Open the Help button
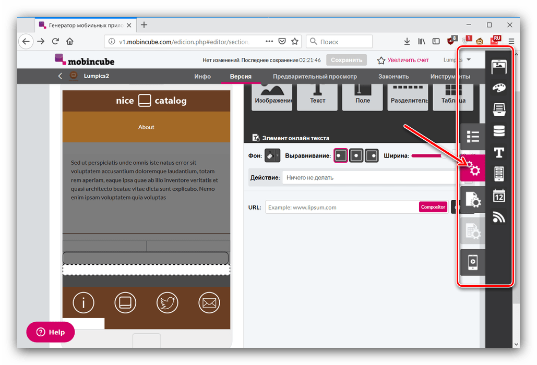This screenshot has height=365, width=537. coord(50,332)
